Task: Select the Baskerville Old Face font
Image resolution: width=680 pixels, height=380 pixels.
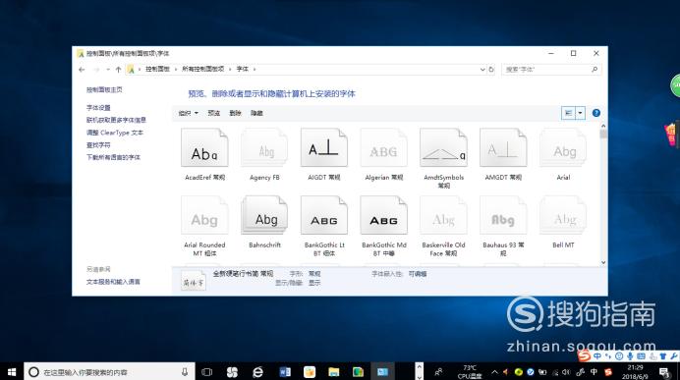Action: pos(443,226)
